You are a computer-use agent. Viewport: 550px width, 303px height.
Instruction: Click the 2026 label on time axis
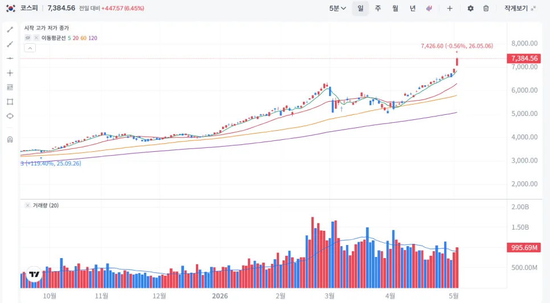click(x=220, y=296)
